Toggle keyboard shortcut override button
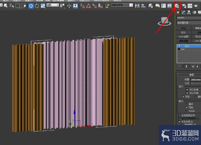This screenshot has width=201, height=145. 75,6
